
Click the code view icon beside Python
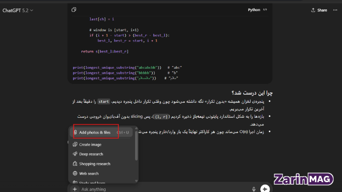pos(265,10)
